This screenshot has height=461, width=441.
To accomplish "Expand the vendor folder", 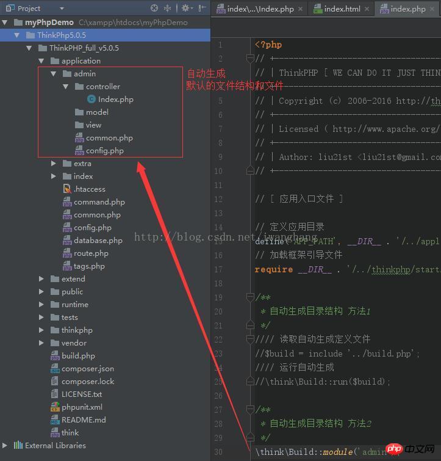I will pyautogui.click(x=41, y=343).
